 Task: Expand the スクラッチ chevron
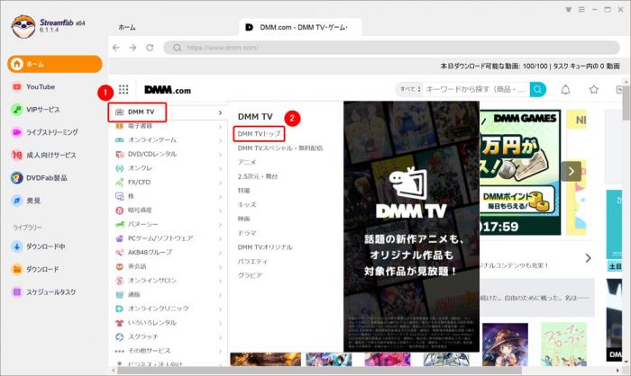click(220, 337)
